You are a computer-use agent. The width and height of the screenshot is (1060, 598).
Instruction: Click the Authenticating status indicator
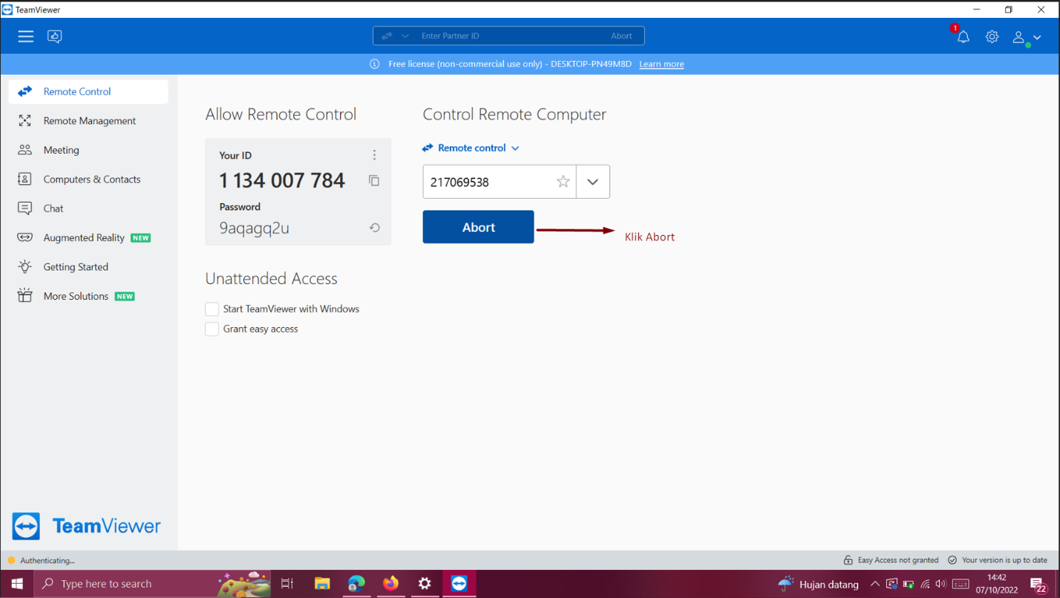click(x=42, y=560)
